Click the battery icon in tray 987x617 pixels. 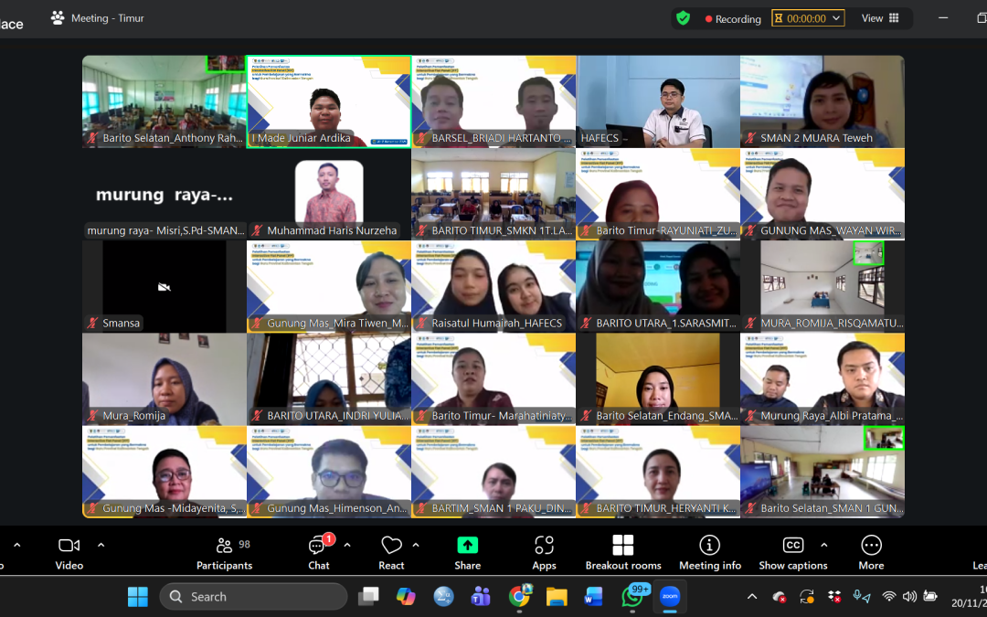click(930, 596)
